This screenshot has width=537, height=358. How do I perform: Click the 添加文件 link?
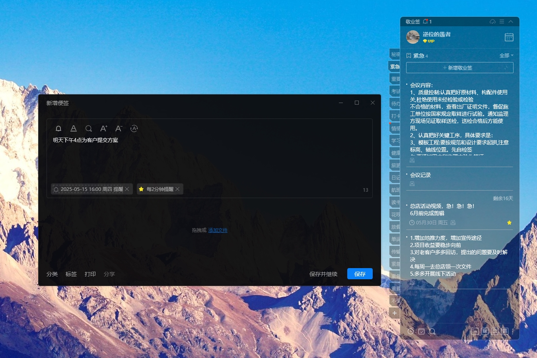coord(218,230)
